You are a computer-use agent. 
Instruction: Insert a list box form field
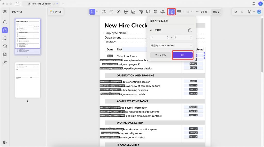pyautogui.click(x=133, y=12)
